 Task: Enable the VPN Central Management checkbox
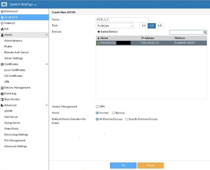[97, 107]
